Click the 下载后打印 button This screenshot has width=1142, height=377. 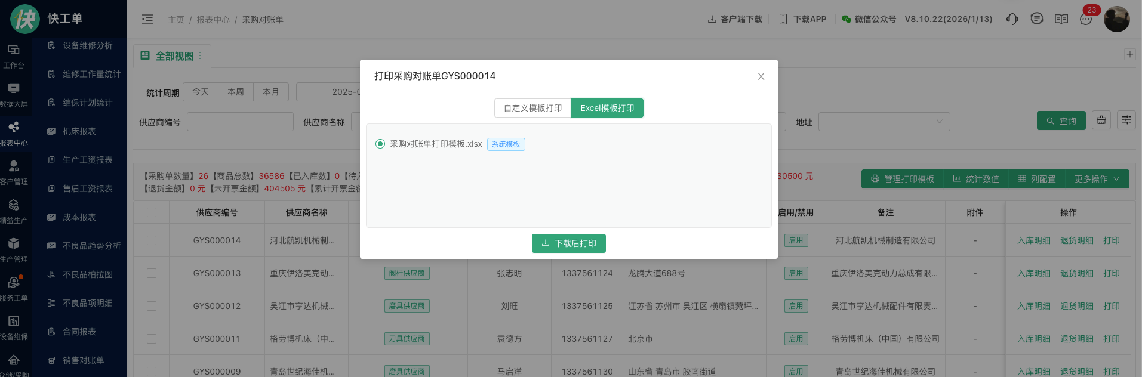(568, 243)
